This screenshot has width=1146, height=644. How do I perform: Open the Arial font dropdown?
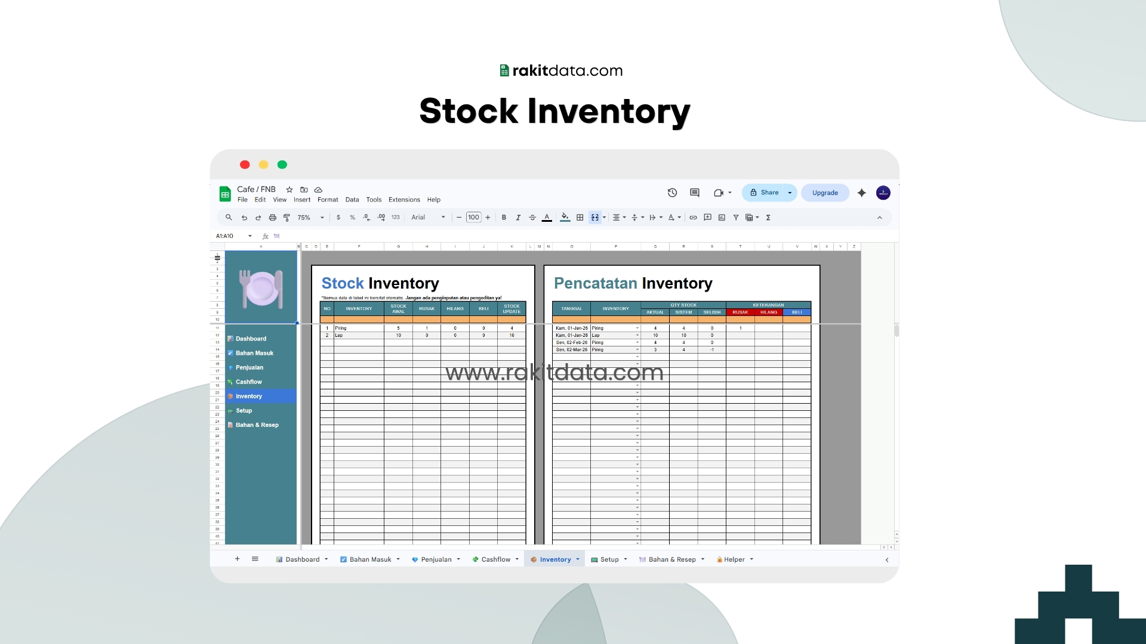tap(428, 218)
